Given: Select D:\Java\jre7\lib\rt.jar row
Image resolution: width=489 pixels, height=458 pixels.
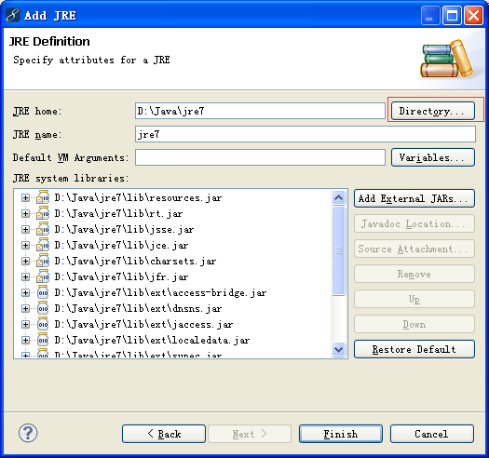Looking at the screenshot, I should [x=118, y=213].
